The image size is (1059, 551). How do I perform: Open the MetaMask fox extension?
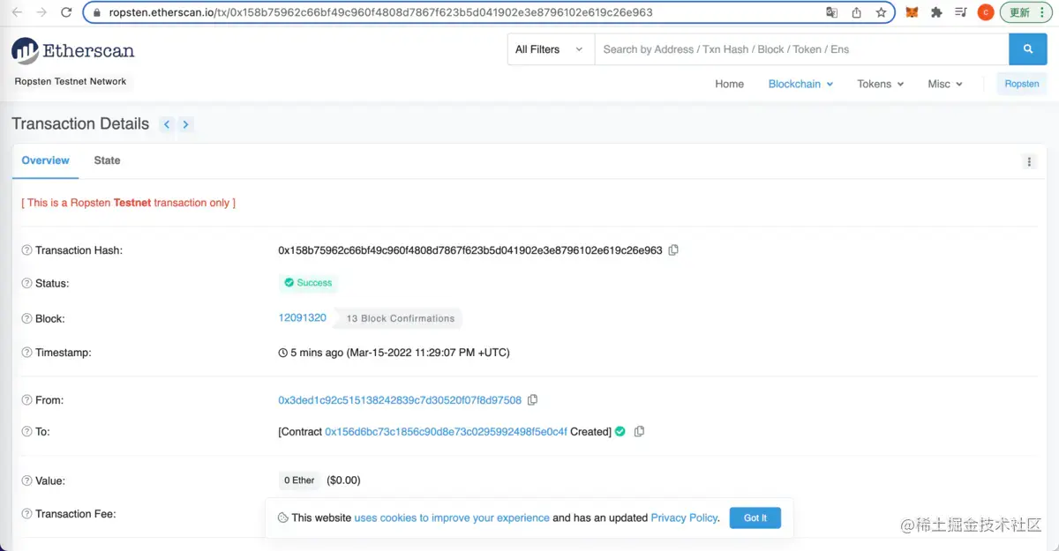point(913,12)
